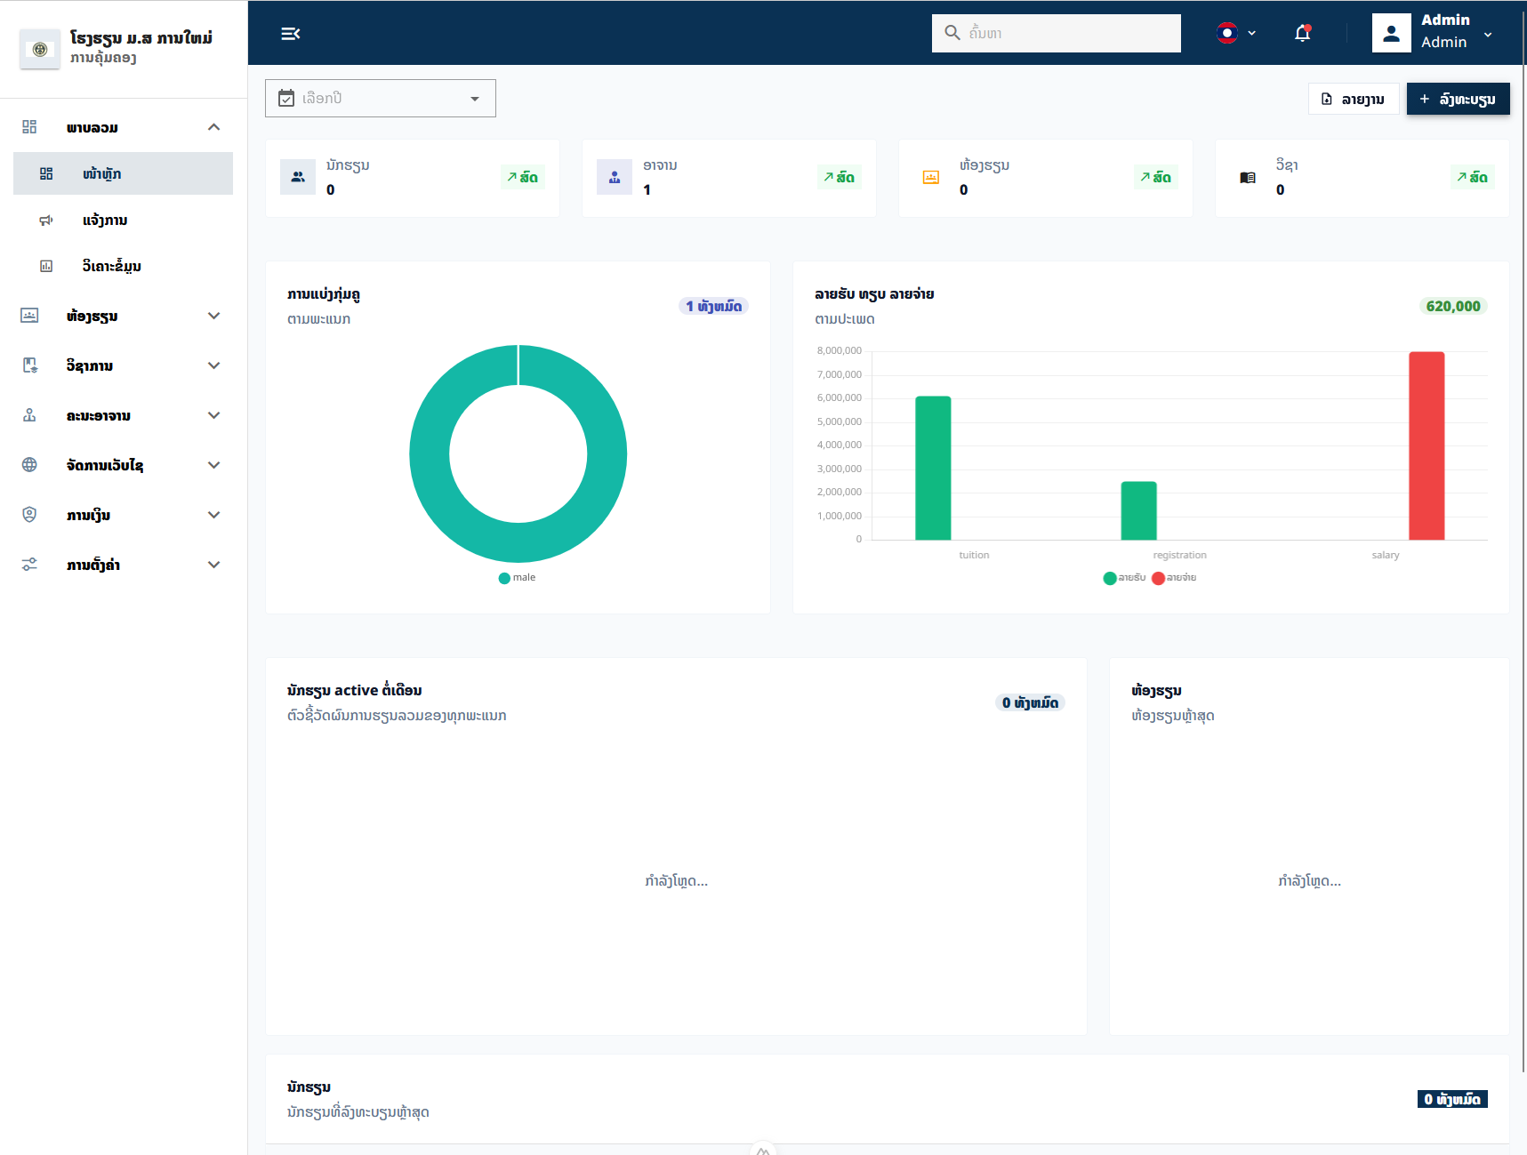Click the school logo in sidebar
The image size is (1527, 1155).
point(40,49)
